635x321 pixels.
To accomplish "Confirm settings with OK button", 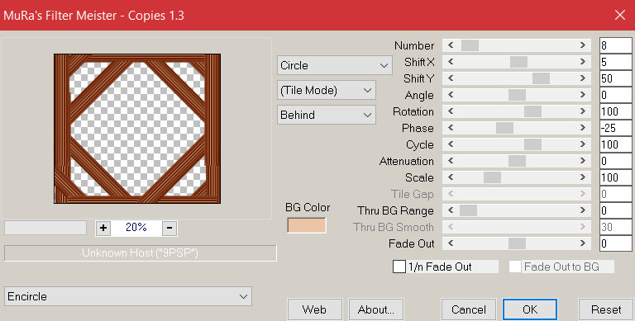I will point(530,309).
